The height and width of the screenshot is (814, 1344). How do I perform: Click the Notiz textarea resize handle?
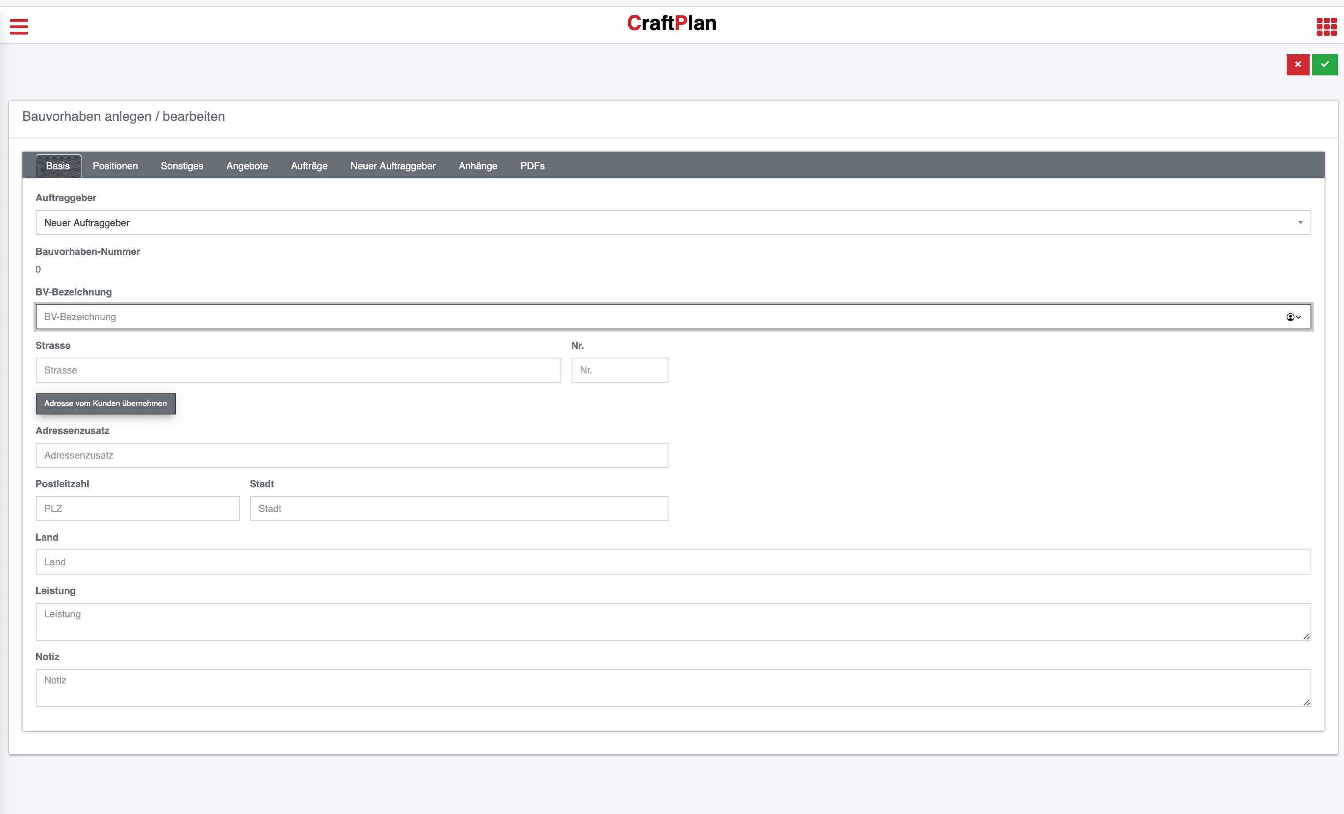point(1307,703)
